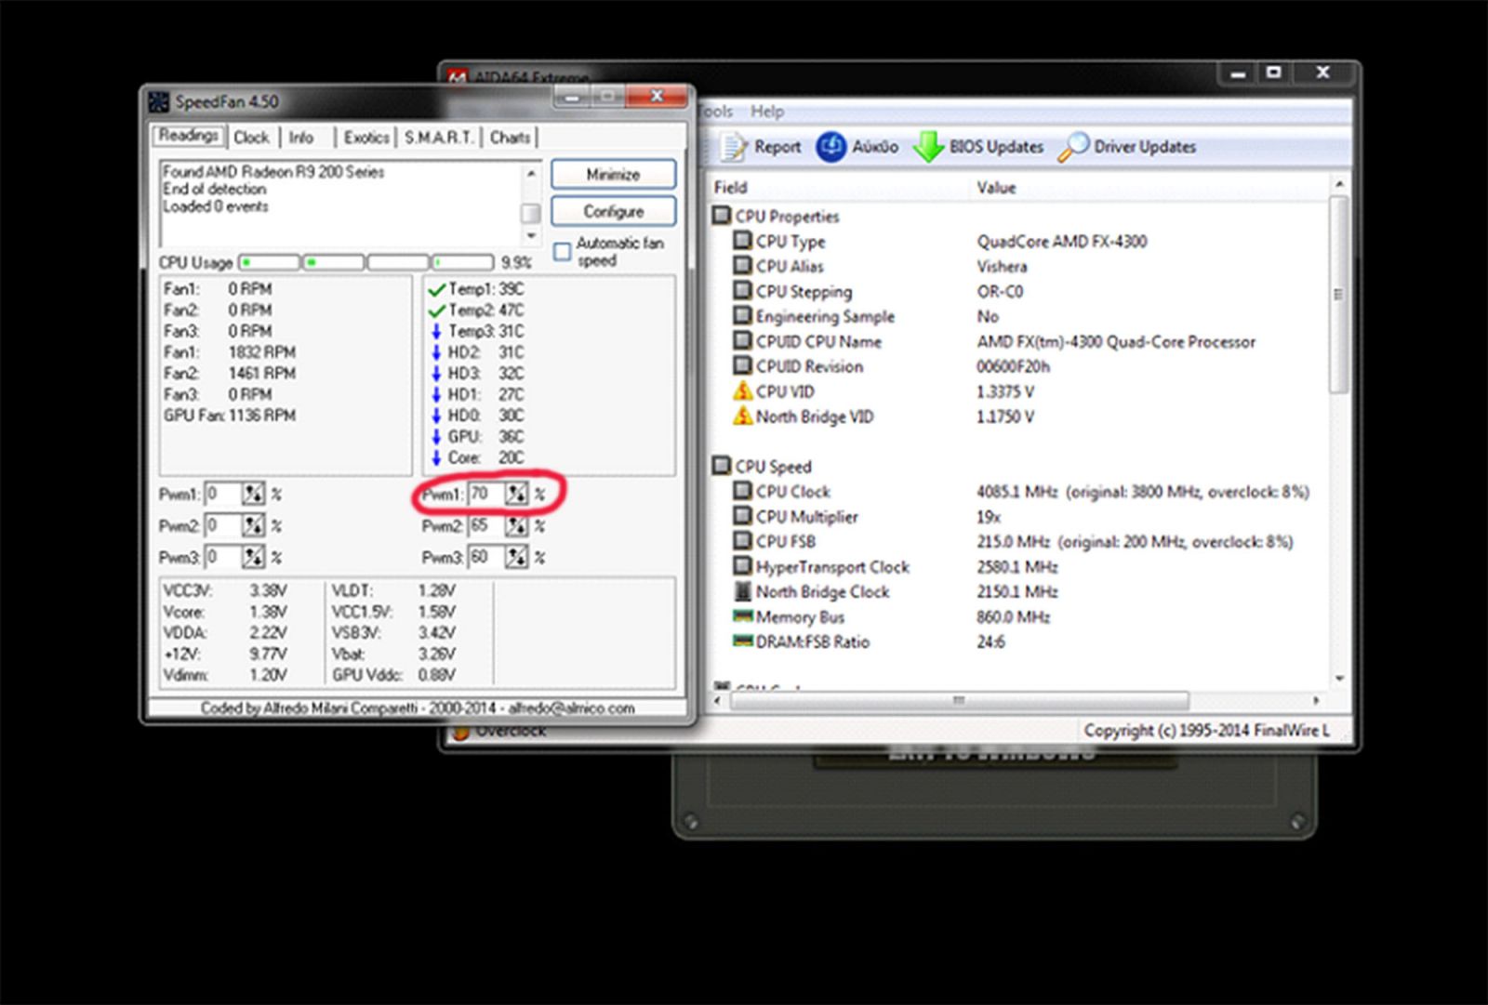The image size is (1488, 1005).
Task: Adjust the left Pwm2 spinner arrows
Action: 253,525
